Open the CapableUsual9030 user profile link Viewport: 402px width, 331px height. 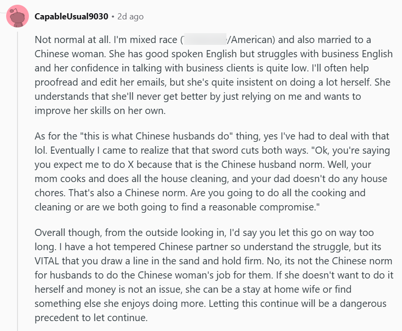click(71, 17)
